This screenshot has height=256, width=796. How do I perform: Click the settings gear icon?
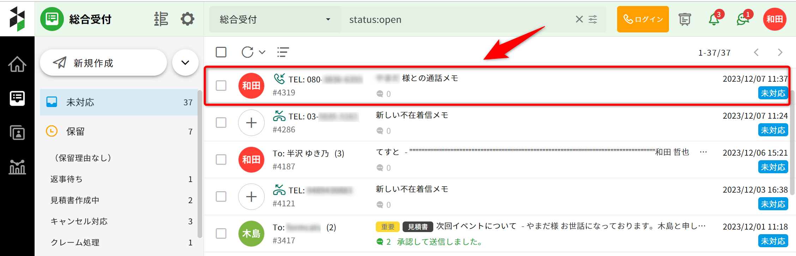[187, 19]
